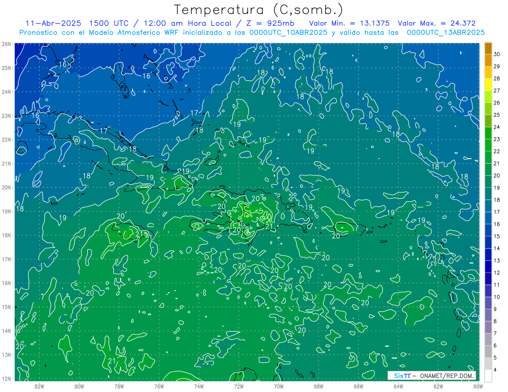Screen dimensions: 508x392
Task: Click legend value 19 on the color bar
Action: [497, 187]
